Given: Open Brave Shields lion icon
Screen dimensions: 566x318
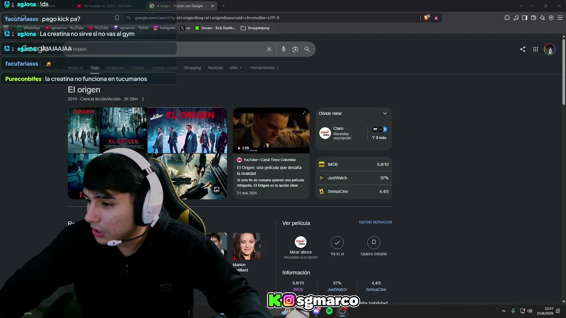Looking at the screenshot, I should click(427, 18).
